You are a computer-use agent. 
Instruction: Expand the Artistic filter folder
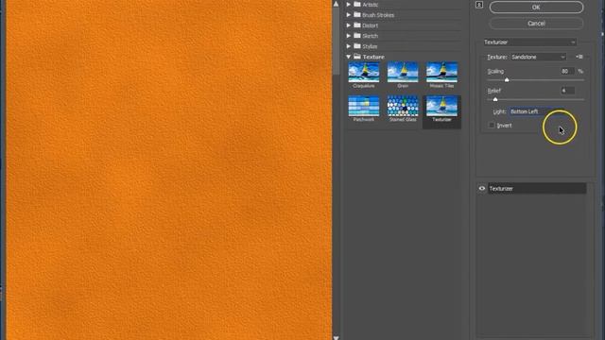349,4
